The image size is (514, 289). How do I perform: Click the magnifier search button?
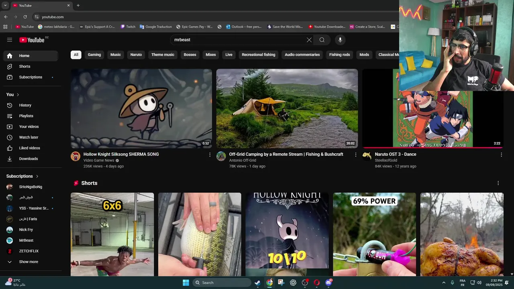[322, 40]
